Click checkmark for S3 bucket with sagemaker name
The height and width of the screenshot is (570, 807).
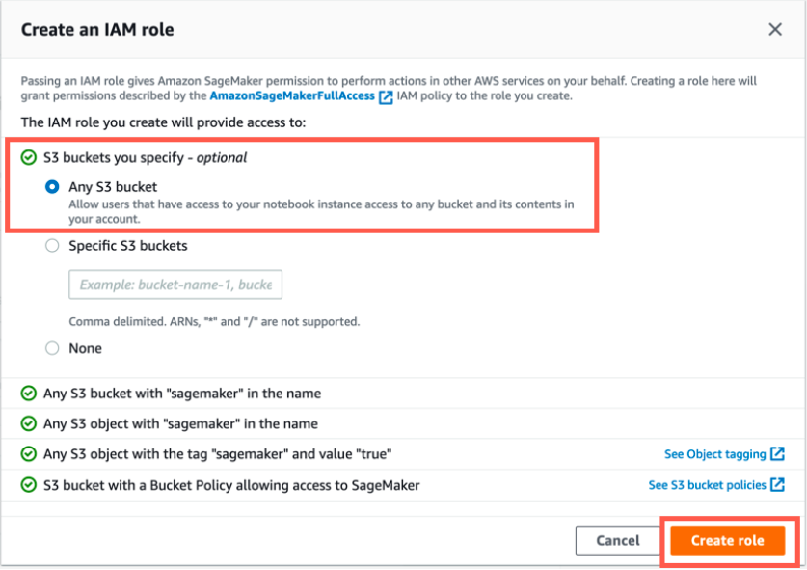click(x=29, y=394)
